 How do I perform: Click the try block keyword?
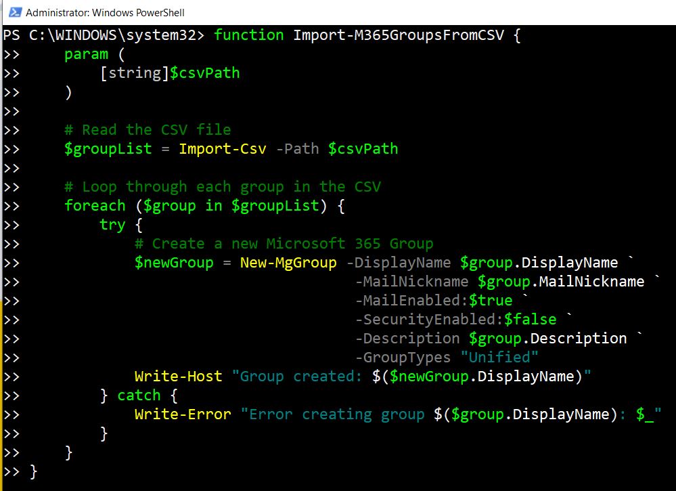pyautogui.click(x=112, y=224)
